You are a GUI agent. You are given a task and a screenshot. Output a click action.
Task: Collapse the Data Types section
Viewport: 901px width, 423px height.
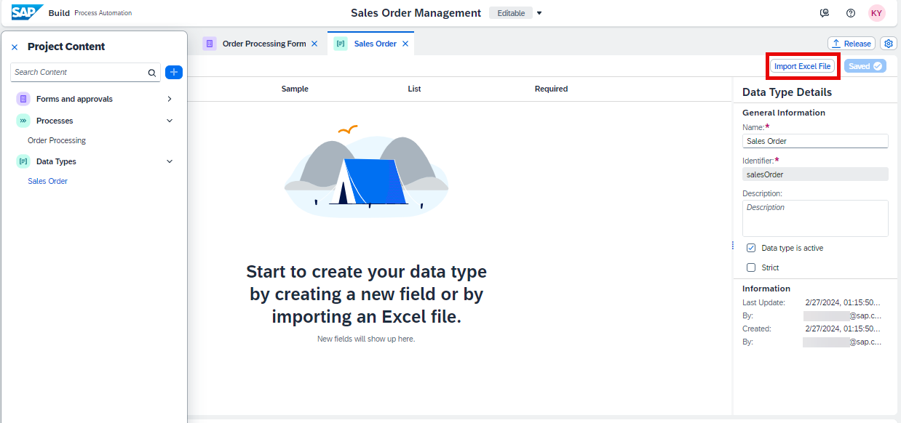click(x=170, y=161)
